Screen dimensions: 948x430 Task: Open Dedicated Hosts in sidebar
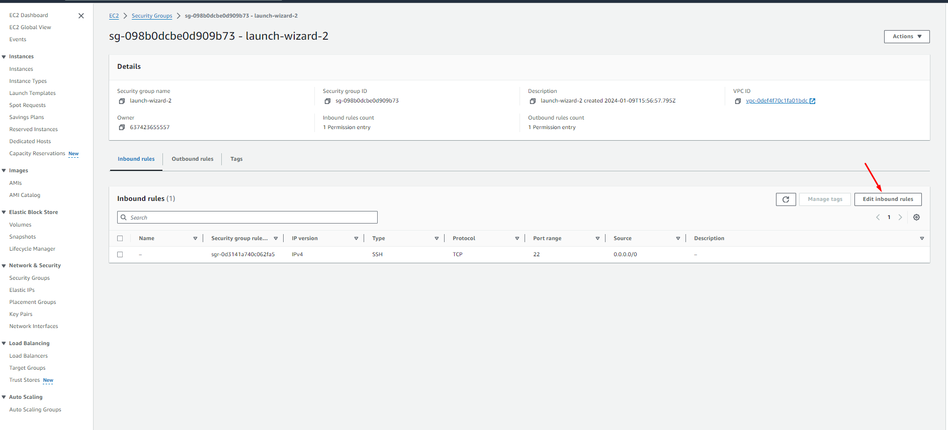(x=30, y=142)
